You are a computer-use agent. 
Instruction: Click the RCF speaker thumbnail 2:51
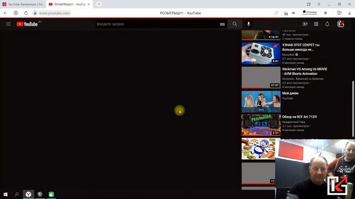pos(261,125)
